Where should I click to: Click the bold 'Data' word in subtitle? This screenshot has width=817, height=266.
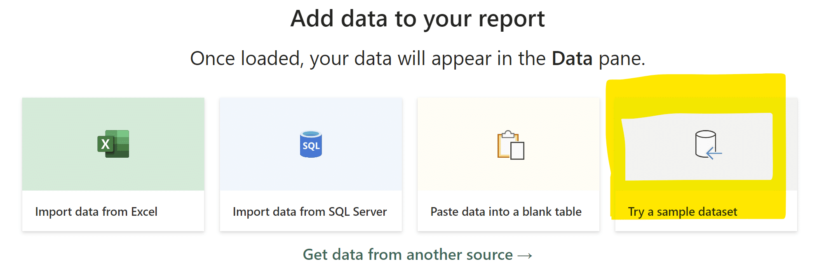click(x=572, y=58)
